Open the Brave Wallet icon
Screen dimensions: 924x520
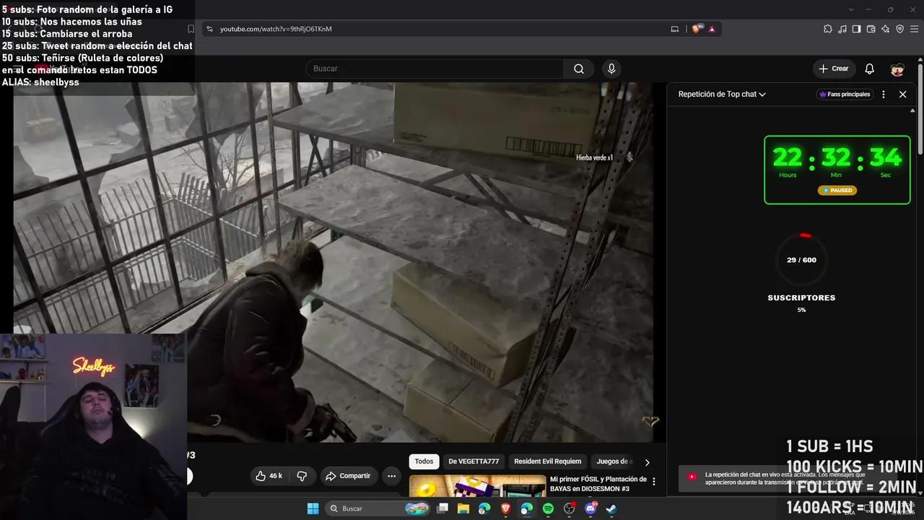(x=871, y=29)
